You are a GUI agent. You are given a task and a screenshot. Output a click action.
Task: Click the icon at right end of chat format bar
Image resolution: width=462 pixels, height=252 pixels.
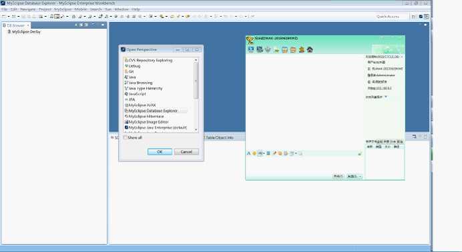360,153
